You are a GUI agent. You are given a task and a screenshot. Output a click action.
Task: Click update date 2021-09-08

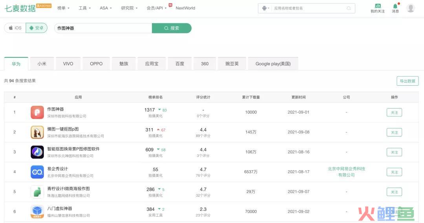(x=298, y=132)
